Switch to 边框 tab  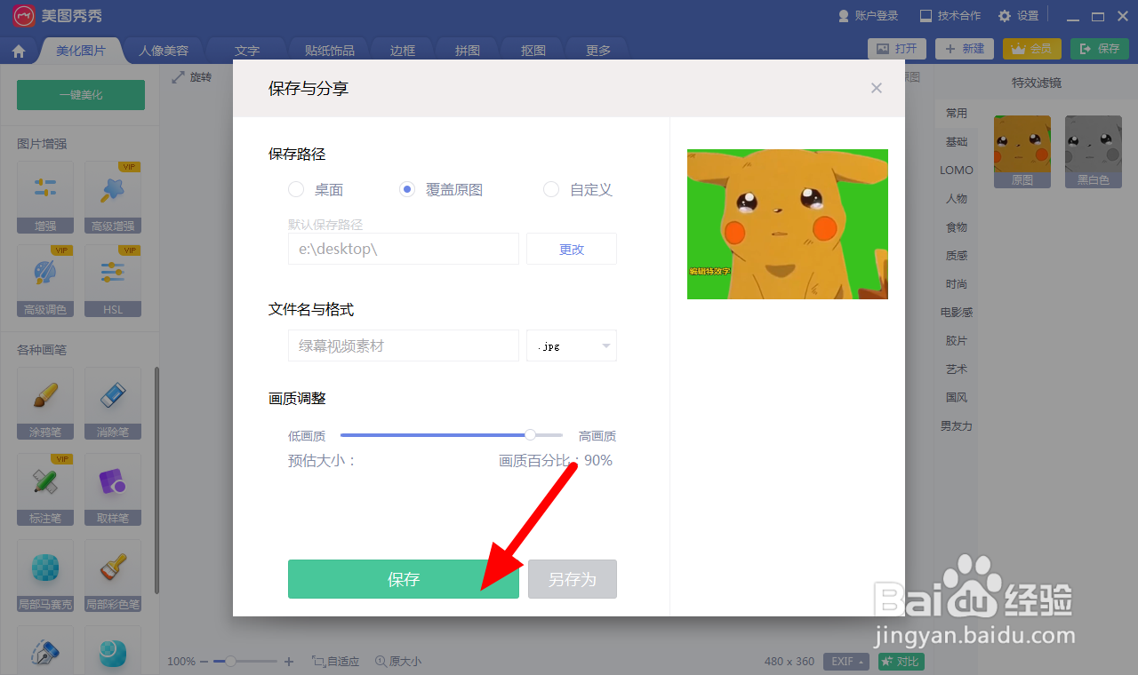click(403, 51)
